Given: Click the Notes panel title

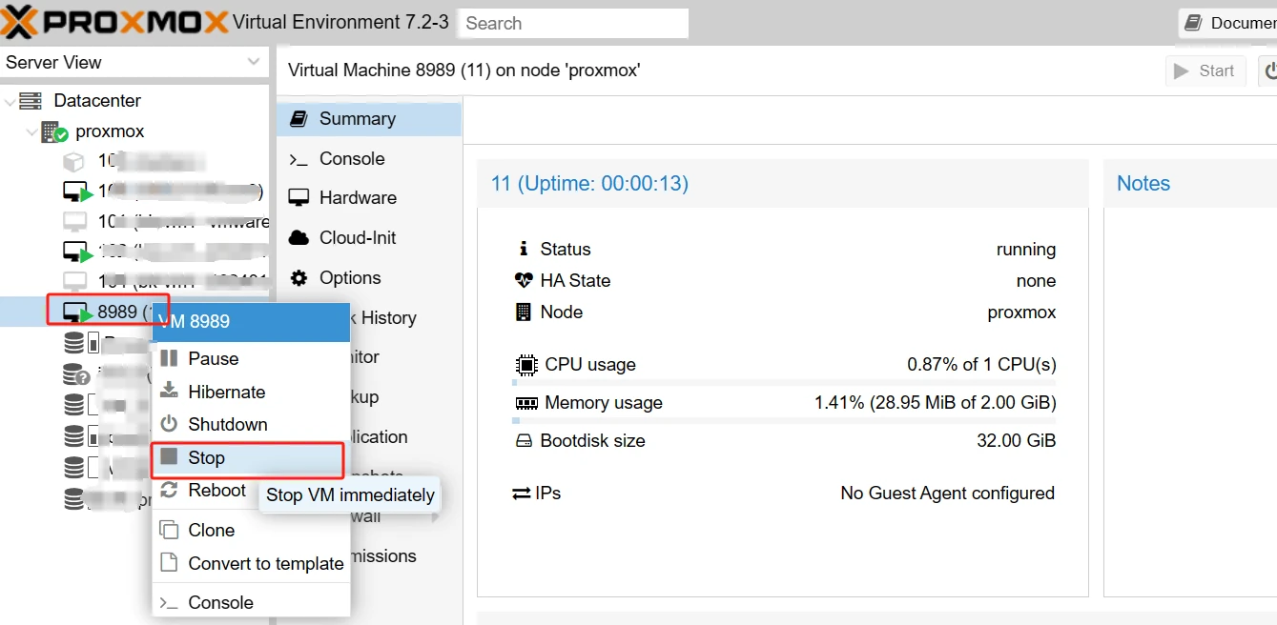Looking at the screenshot, I should 1143,184.
